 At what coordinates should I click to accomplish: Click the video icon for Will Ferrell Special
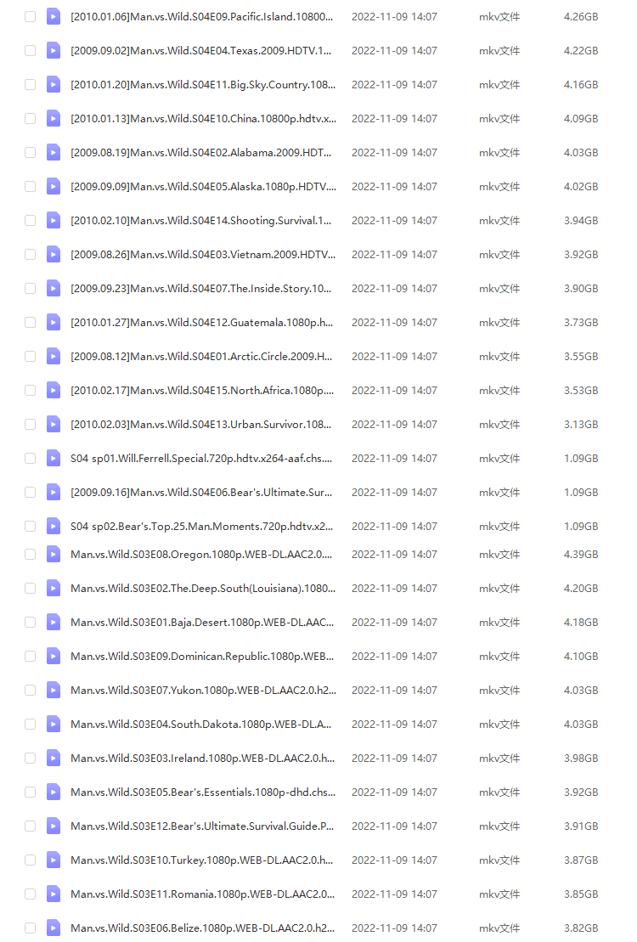(x=54, y=458)
